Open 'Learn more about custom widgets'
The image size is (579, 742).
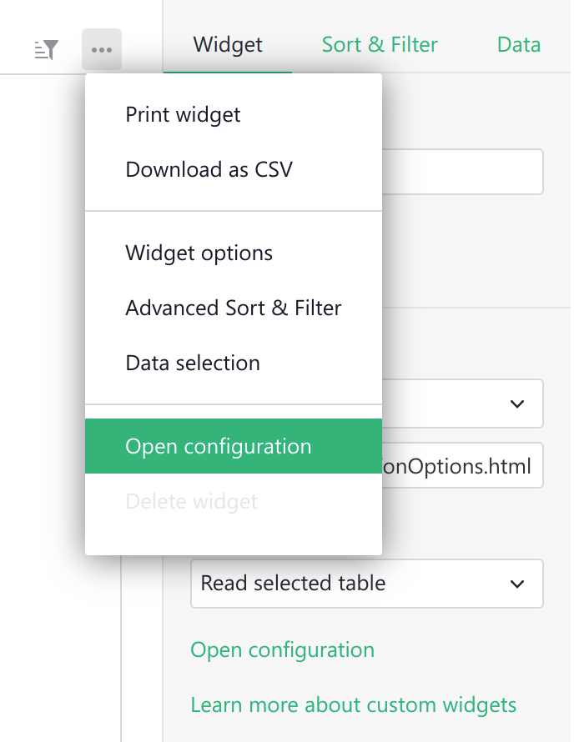pyautogui.click(x=354, y=704)
